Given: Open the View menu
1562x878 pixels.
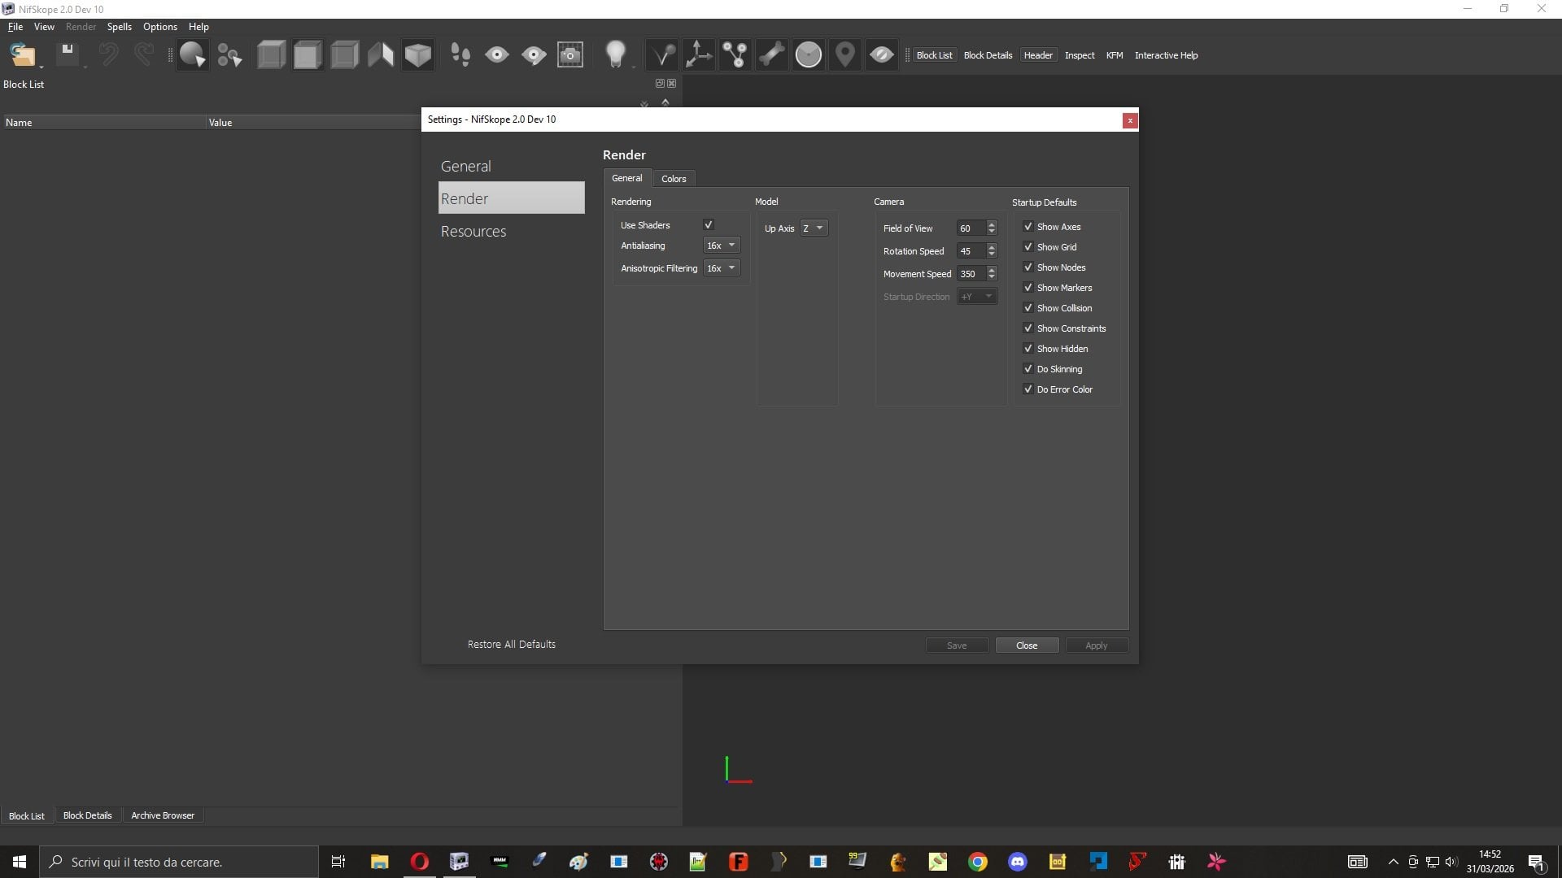Looking at the screenshot, I should point(44,27).
